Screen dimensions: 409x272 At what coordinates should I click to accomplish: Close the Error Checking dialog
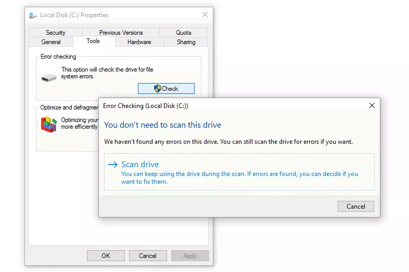(x=372, y=105)
